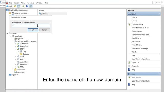Click the Create Mailbox action icon
Image resolution: width=164 pixels, height=92 pixels.
(x=129, y=24)
